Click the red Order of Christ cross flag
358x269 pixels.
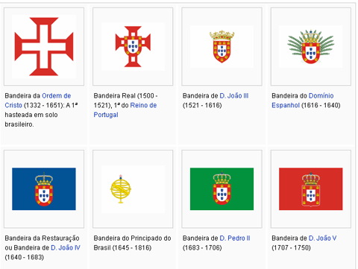44,46
